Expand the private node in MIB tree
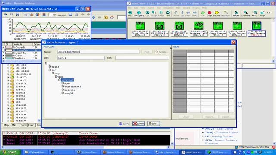This screenshot has width=276, height=155. pos(63,90)
